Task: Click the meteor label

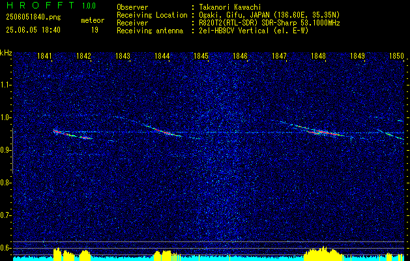Action: click(93, 20)
